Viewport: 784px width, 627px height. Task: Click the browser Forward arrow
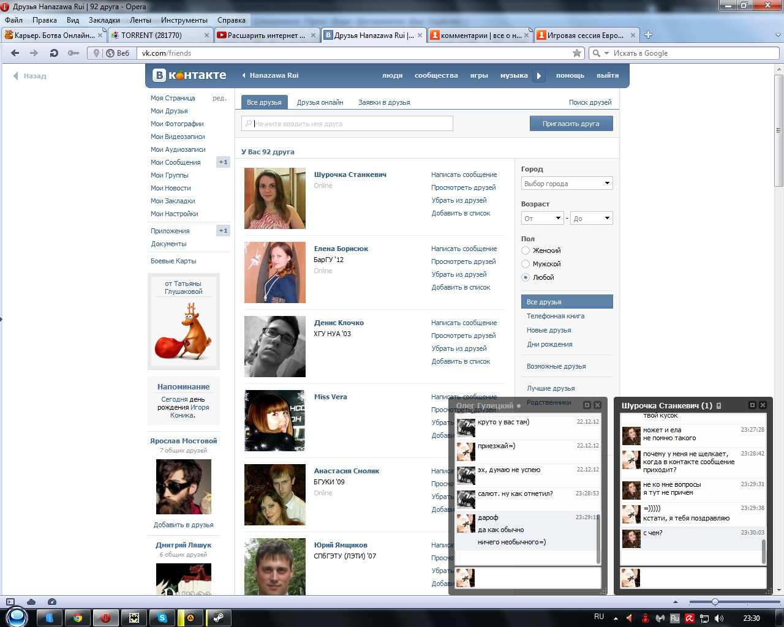34,53
